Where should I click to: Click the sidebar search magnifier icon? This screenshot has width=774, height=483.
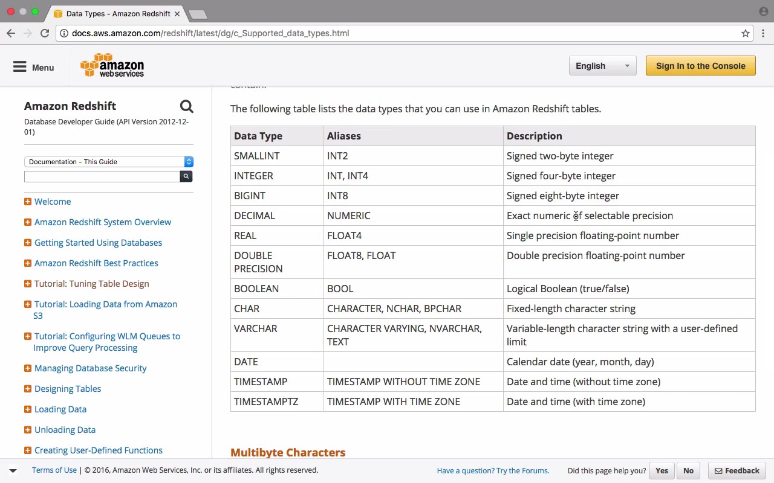point(186,107)
